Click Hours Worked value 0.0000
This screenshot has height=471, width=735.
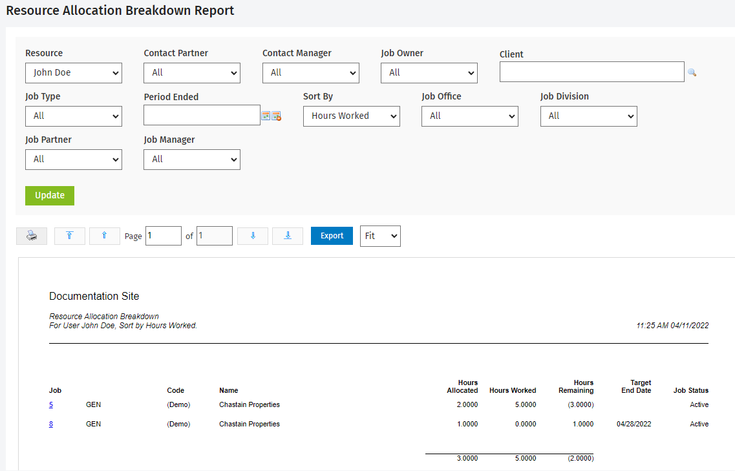point(526,424)
